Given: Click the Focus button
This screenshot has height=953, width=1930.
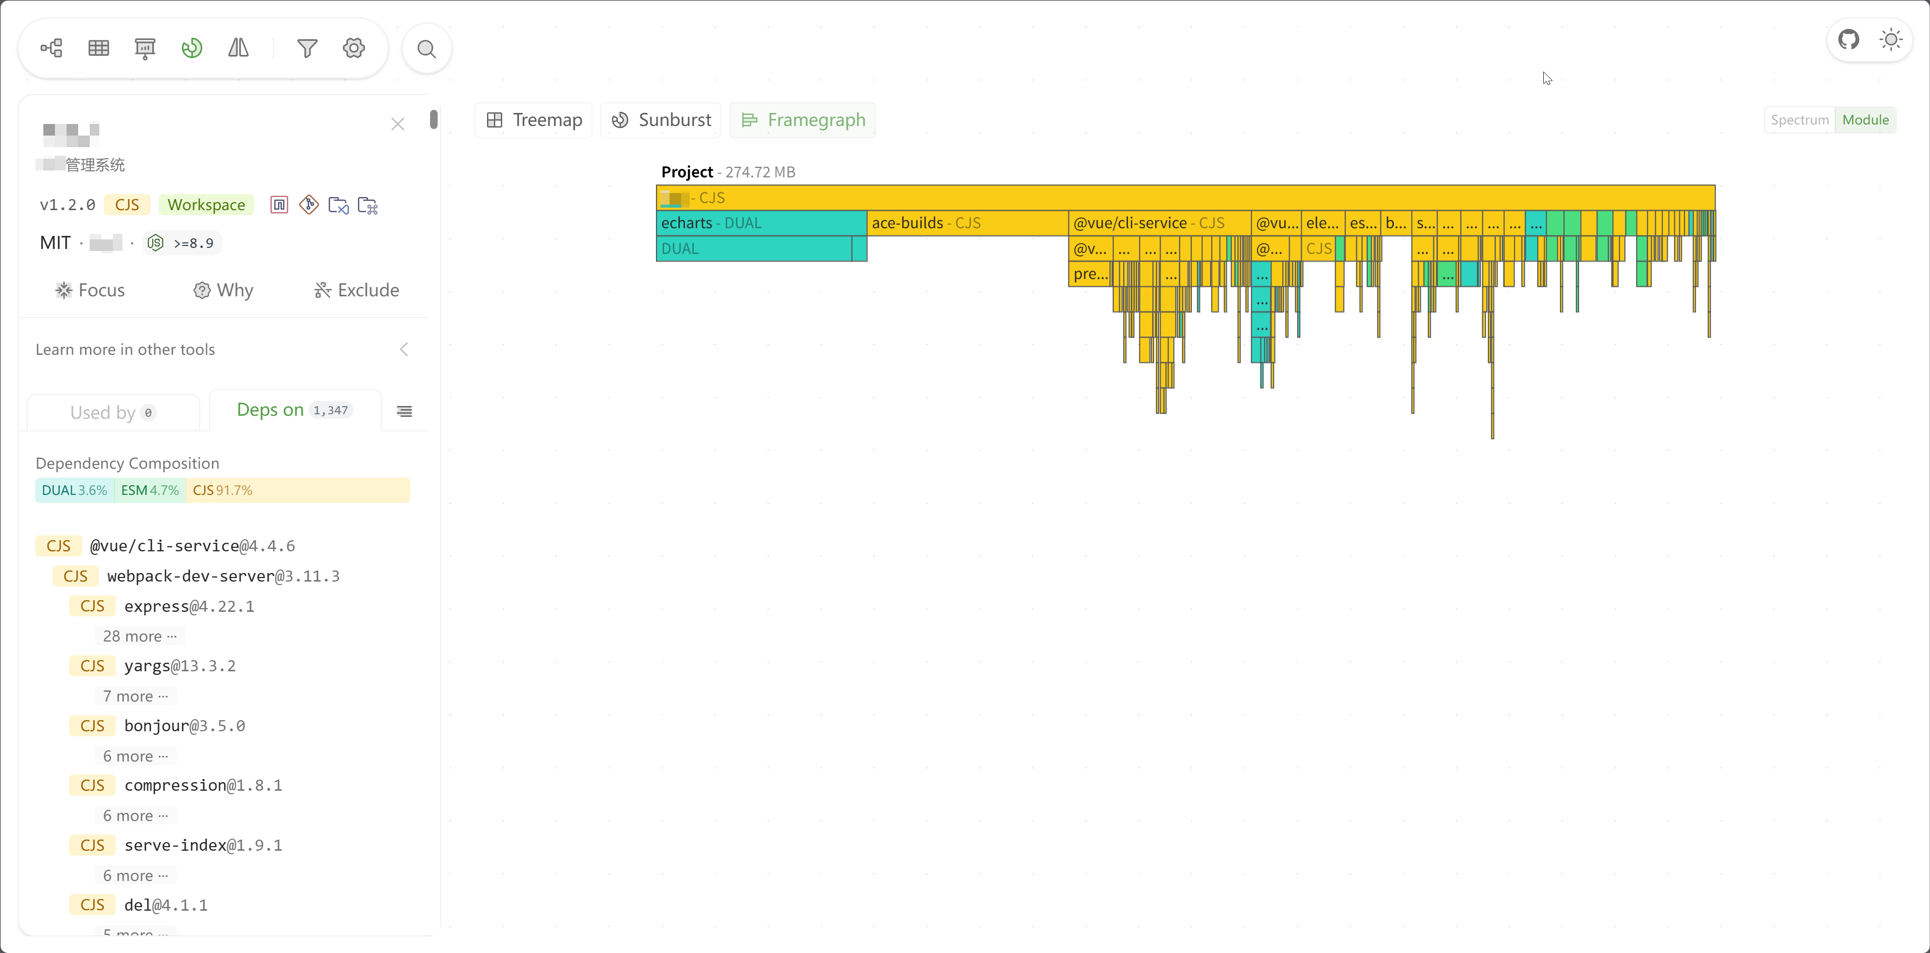Looking at the screenshot, I should pyautogui.click(x=90, y=290).
